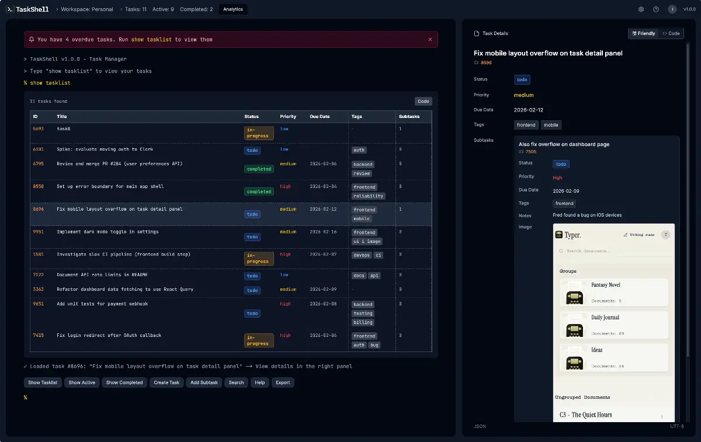Select task ID 5693

click(x=39, y=128)
